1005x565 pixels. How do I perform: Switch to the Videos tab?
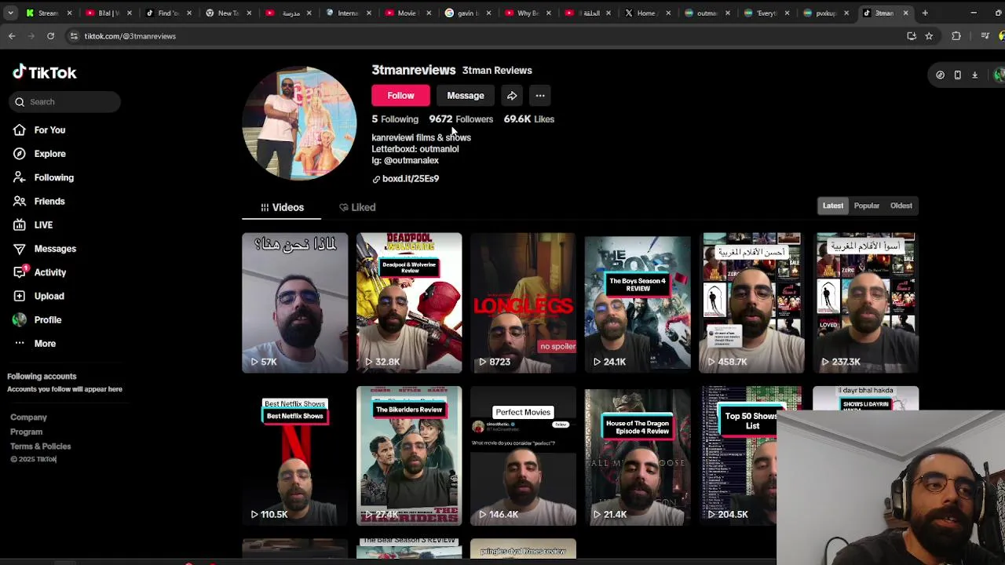[x=282, y=207]
